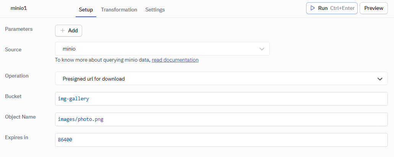Screen dimensions: 394x157
Task: Click the Operation label text
Action: (17, 76)
